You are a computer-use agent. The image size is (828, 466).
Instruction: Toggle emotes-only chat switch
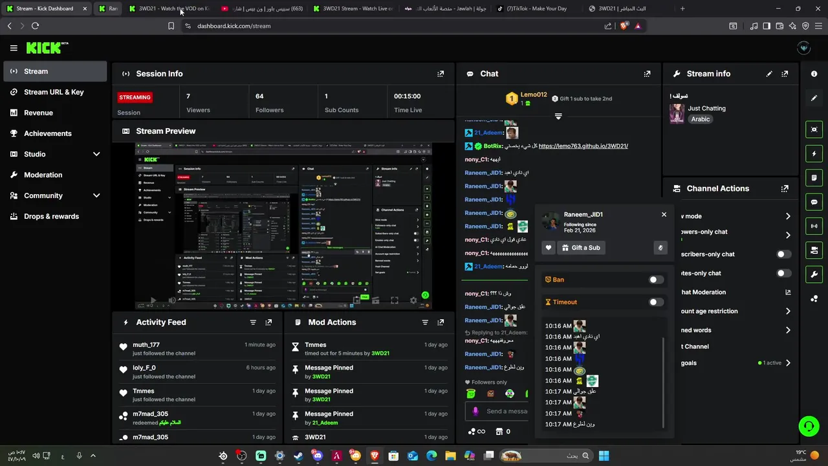(783, 273)
